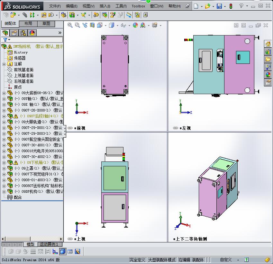The image size is (273, 264).
Task: Click the Save floppy disk icon
Action: click(x=219, y=6)
